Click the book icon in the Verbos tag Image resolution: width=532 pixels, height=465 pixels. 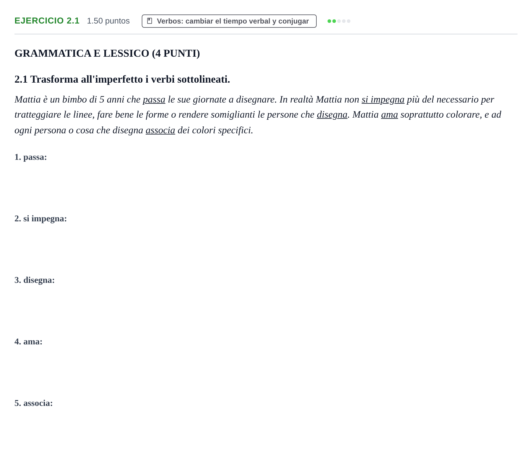pyautogui.click(x=150, y=21)
